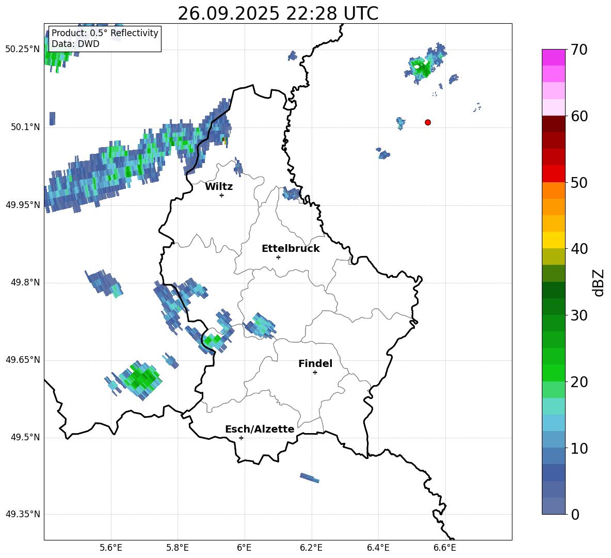Click the Esch/Alzette location cross marker
Screen dimensions: 611x558
tap(241, 438)
